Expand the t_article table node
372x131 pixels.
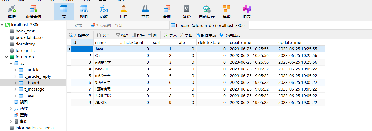15,70
